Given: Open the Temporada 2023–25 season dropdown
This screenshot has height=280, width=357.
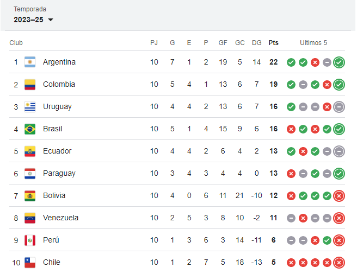Looking at the screenshot, I should (33, 20).
